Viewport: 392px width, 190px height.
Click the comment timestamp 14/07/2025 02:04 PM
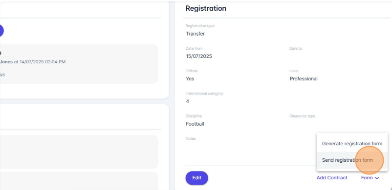click(x=43, y=61)
